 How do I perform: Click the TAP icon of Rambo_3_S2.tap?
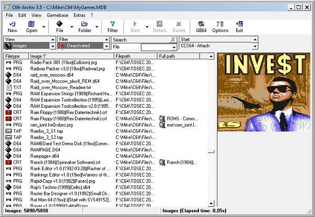[x=8, y=137]
